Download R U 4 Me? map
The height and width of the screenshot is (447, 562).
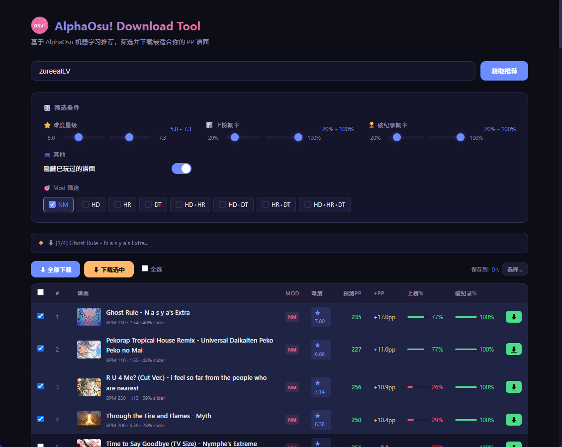[513, 387]
